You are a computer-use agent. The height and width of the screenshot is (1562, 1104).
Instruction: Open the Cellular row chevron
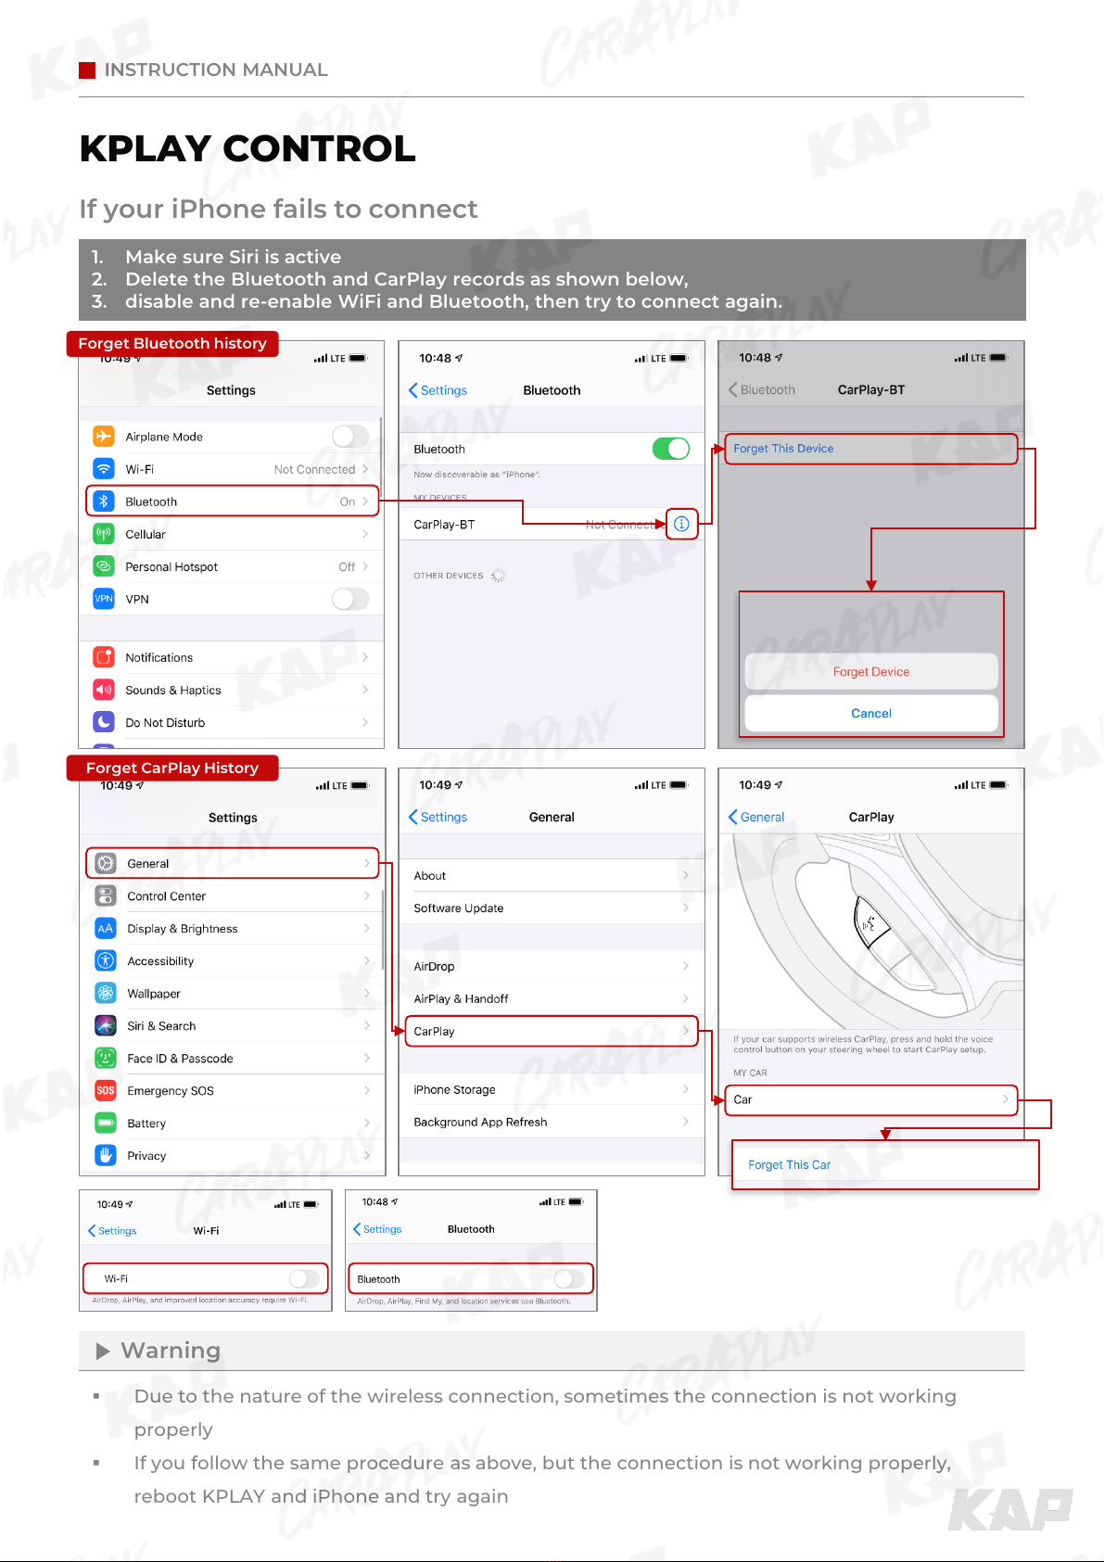[365, 534]
